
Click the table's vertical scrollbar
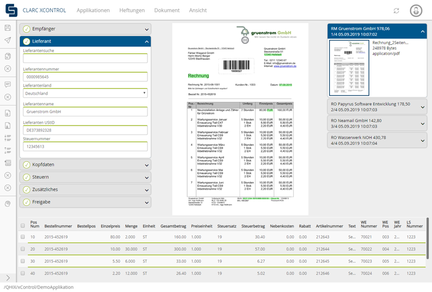(x=428, y=238)
